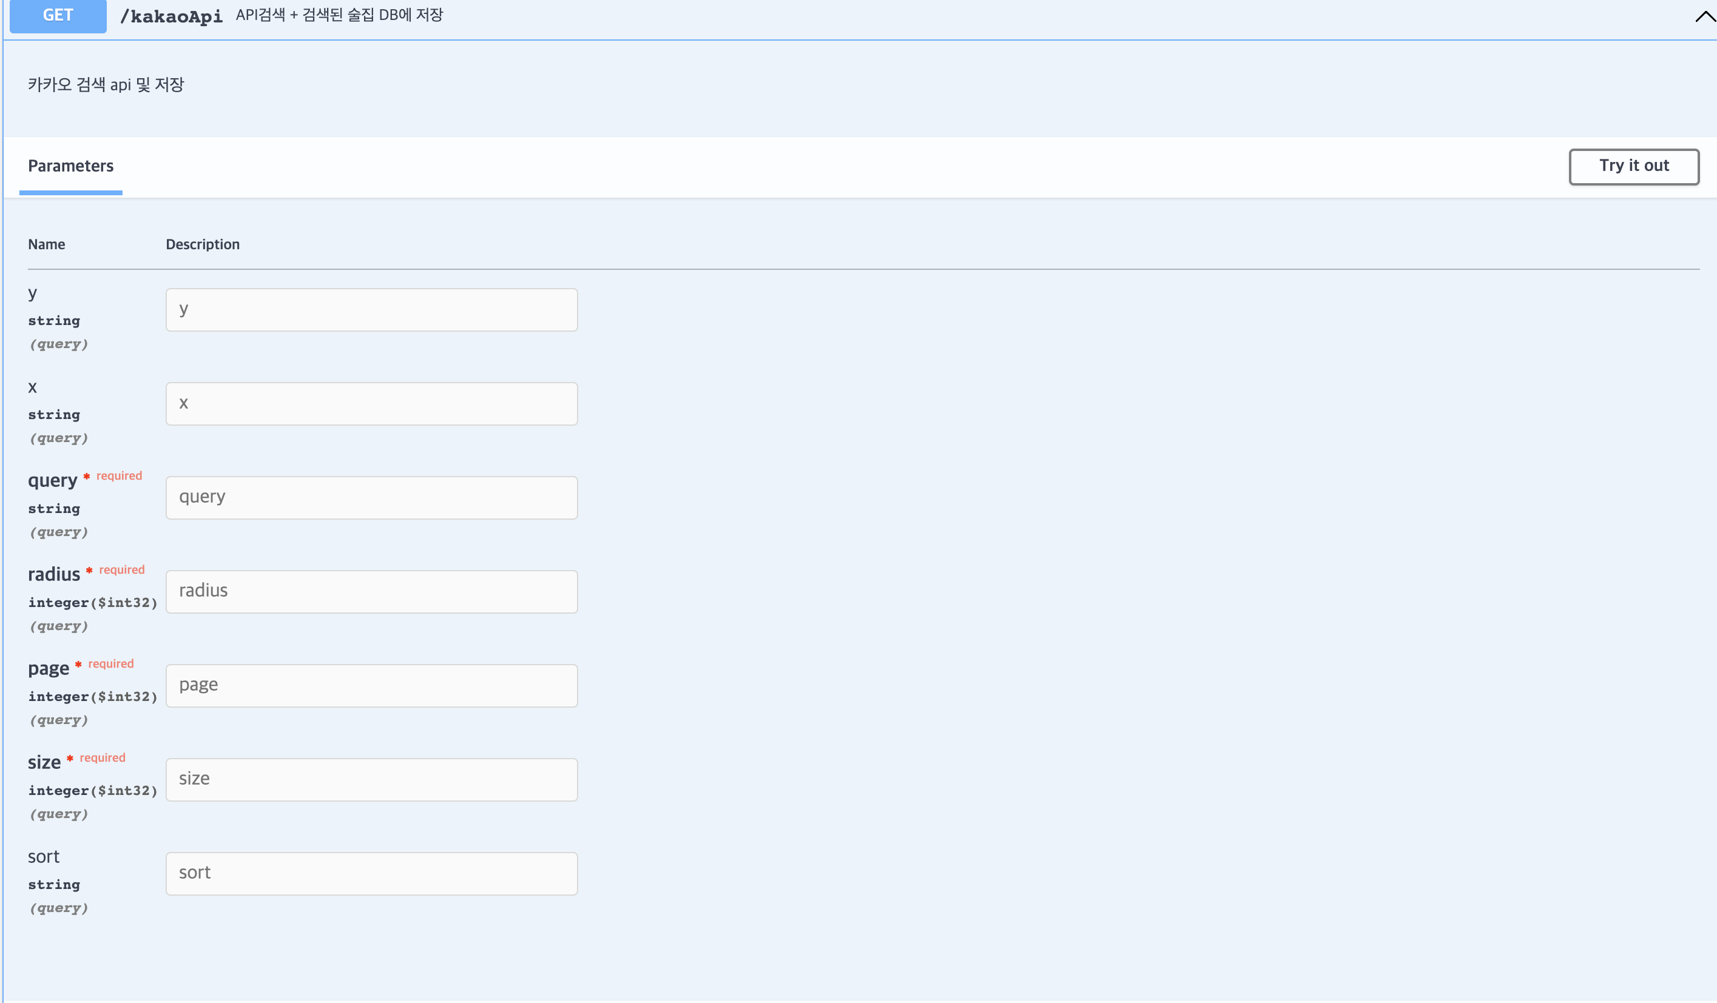Select the Parameters tab
The height and width of the screenshot is (1003, 1717).
tap(70, 166)
